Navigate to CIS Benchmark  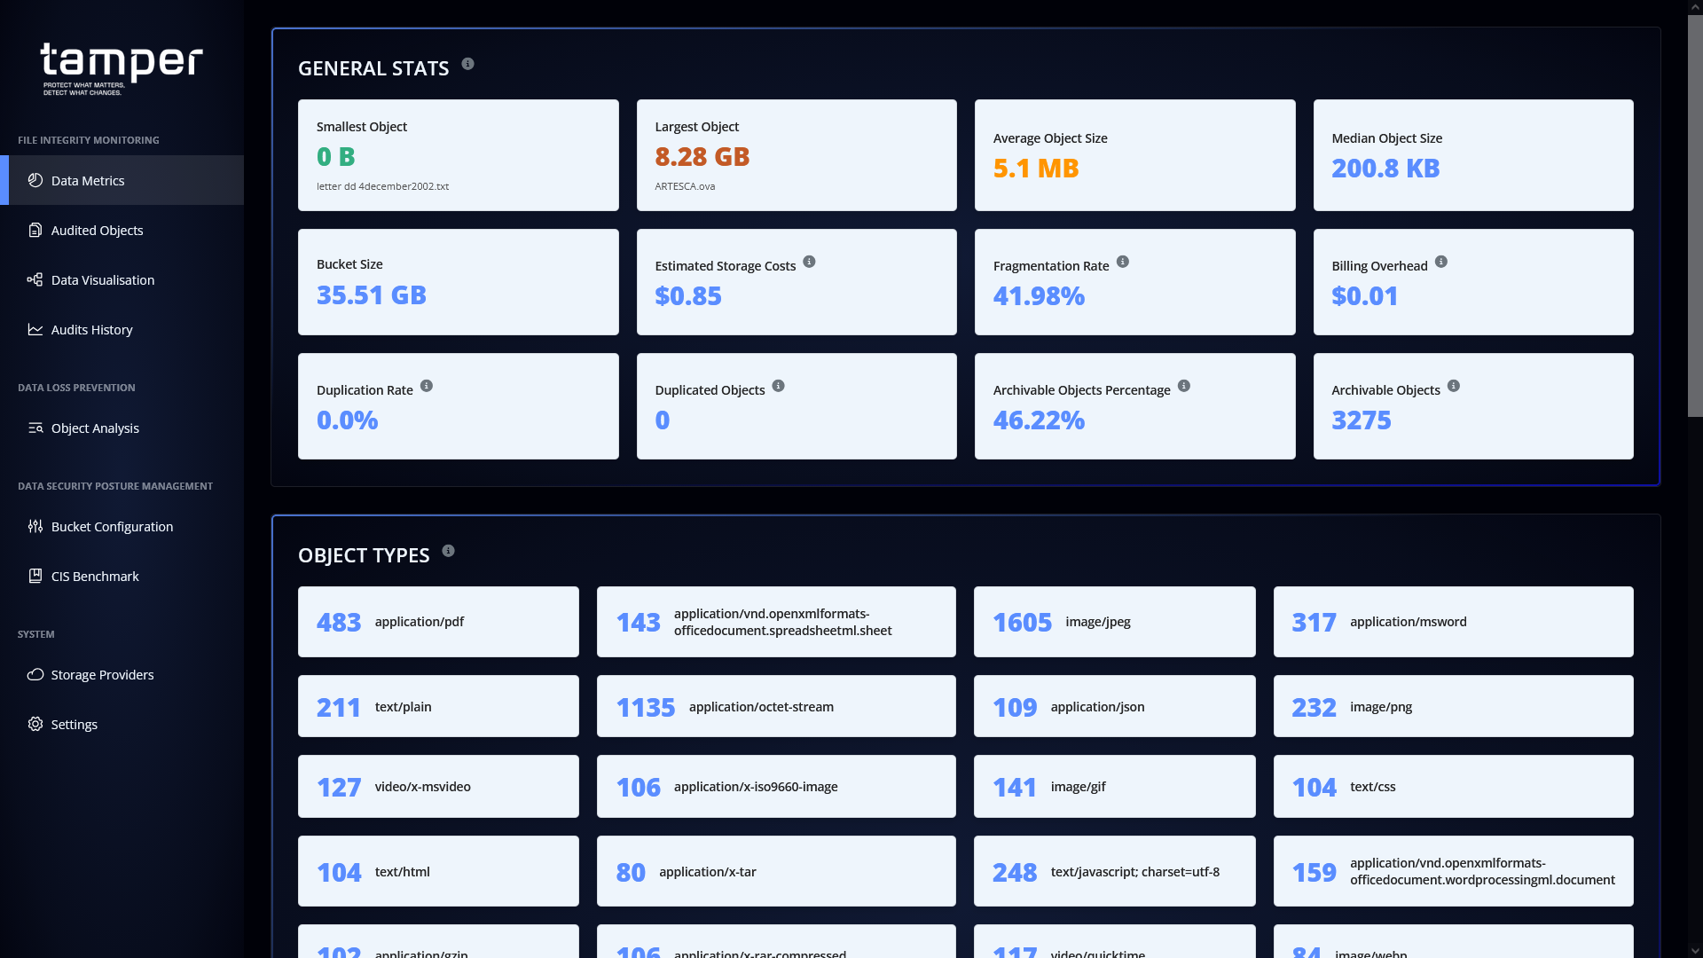coord(95,577)
